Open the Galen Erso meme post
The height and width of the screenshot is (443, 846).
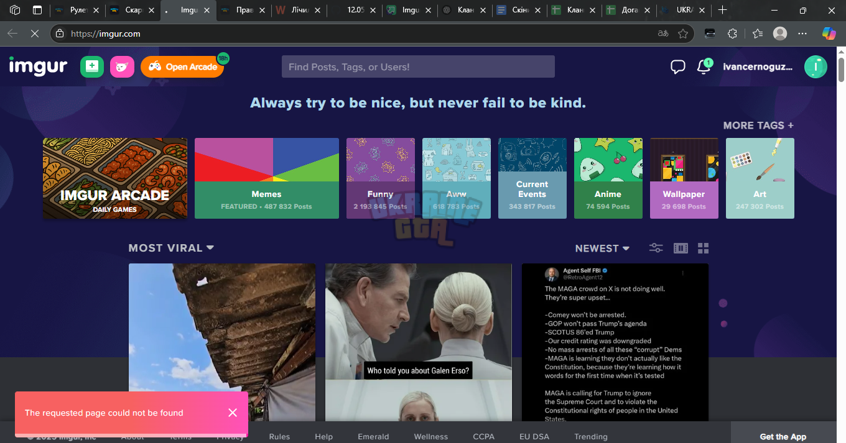[419, 342]
